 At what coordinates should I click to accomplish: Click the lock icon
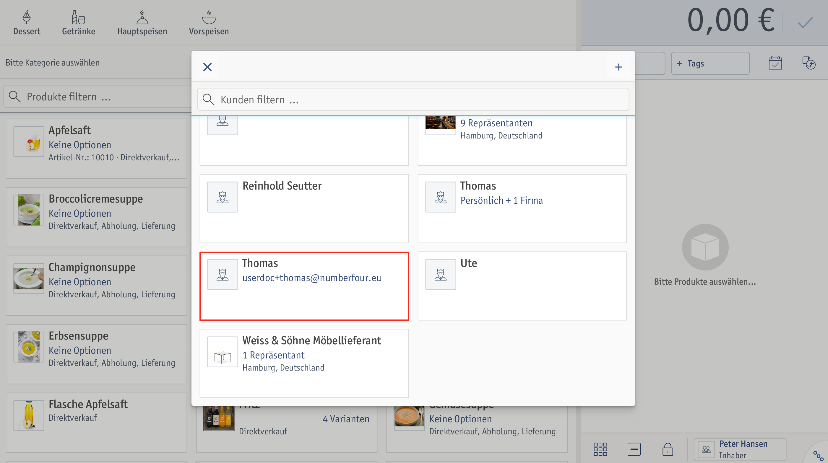[x=668, y=449]
